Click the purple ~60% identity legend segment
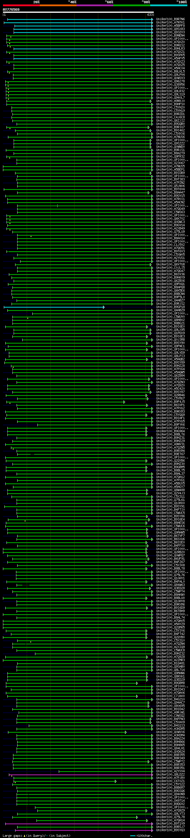190x838 pixels. click(95, 5)
